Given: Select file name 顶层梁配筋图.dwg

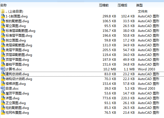Looking at the screenshot, I should (19, 55).
